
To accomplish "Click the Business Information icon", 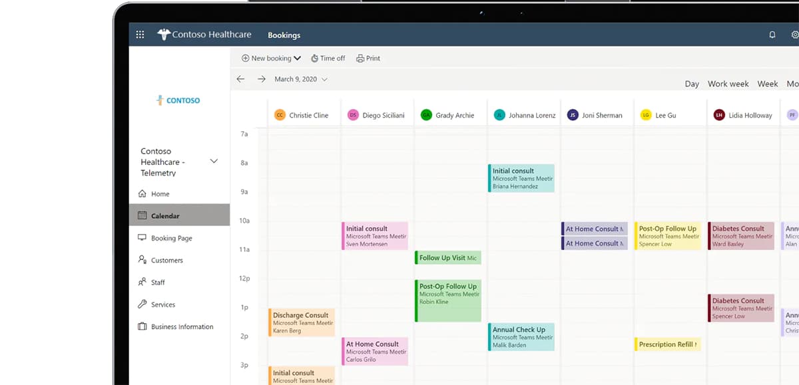I will [x=142, y=326].
